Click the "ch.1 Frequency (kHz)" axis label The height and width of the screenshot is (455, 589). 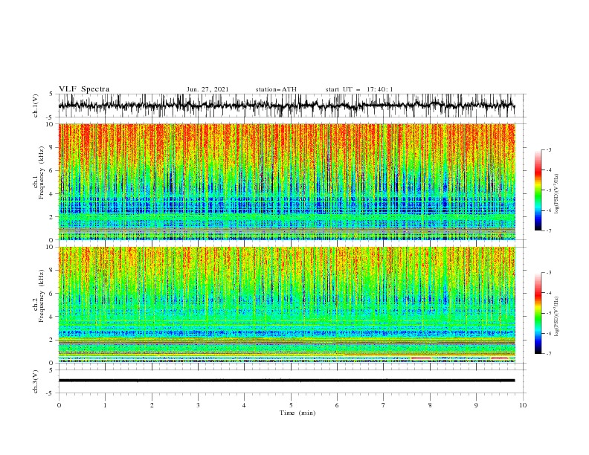coord(39,172)
